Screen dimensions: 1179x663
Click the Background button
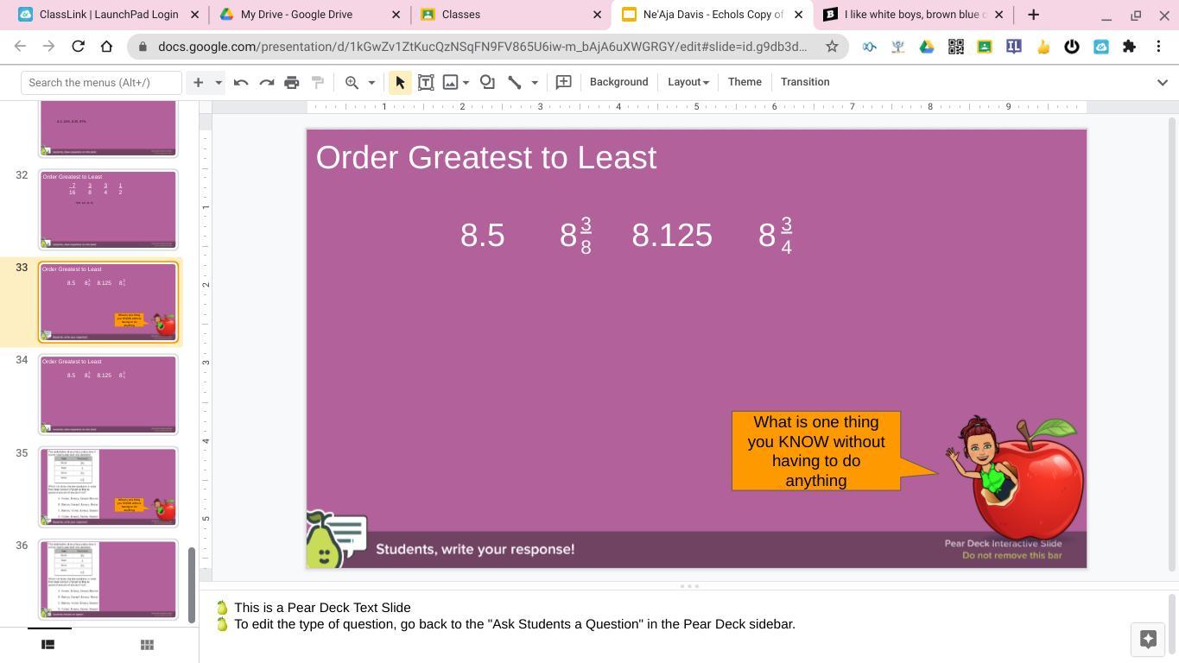click(x=618, y=82)
